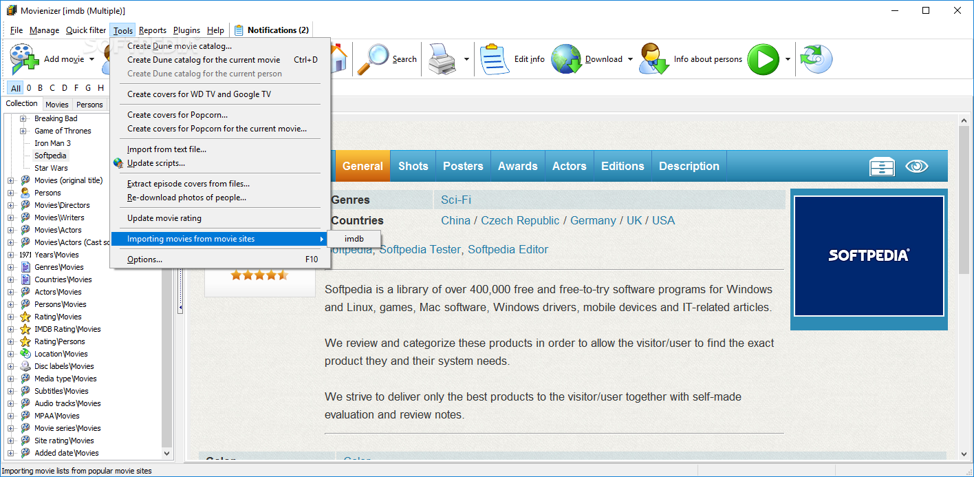Click the Added date\Movies tree icon
This screenshot has width=974, height=477.
pyautogui.click(x=25, y=453)
